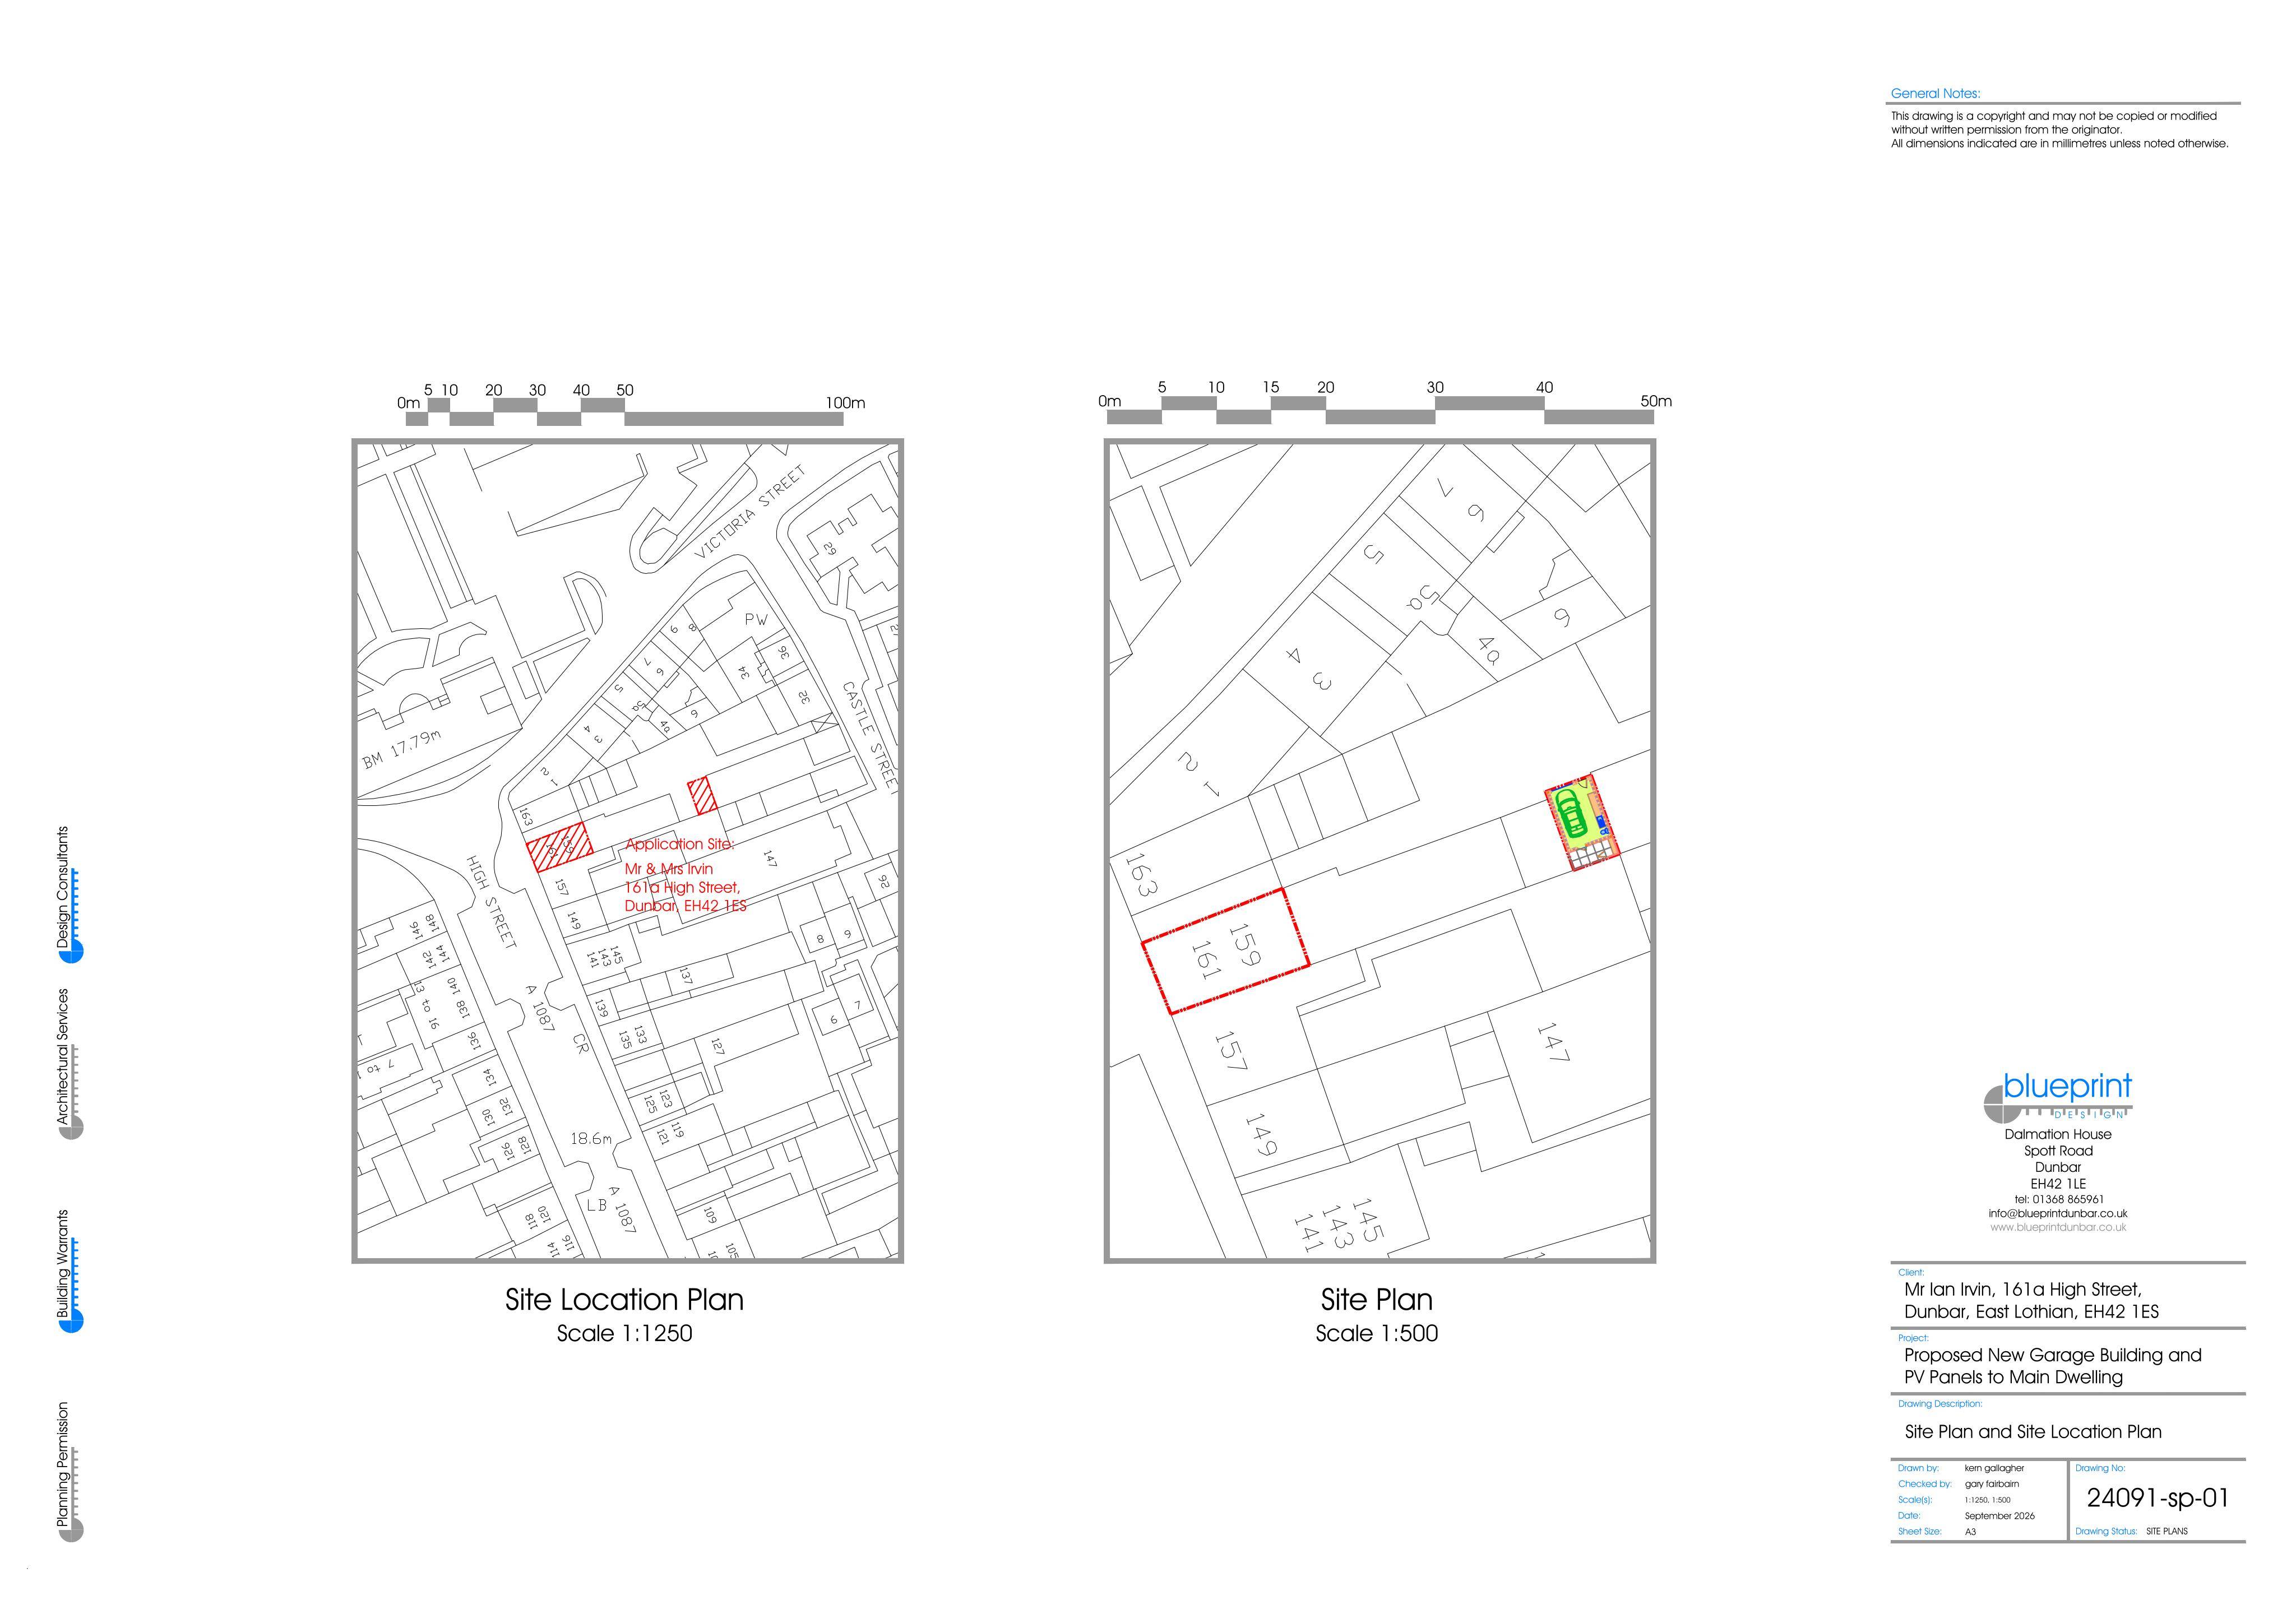
Task: Click the A3 sheet size value
Action: coord(1970,1532)
